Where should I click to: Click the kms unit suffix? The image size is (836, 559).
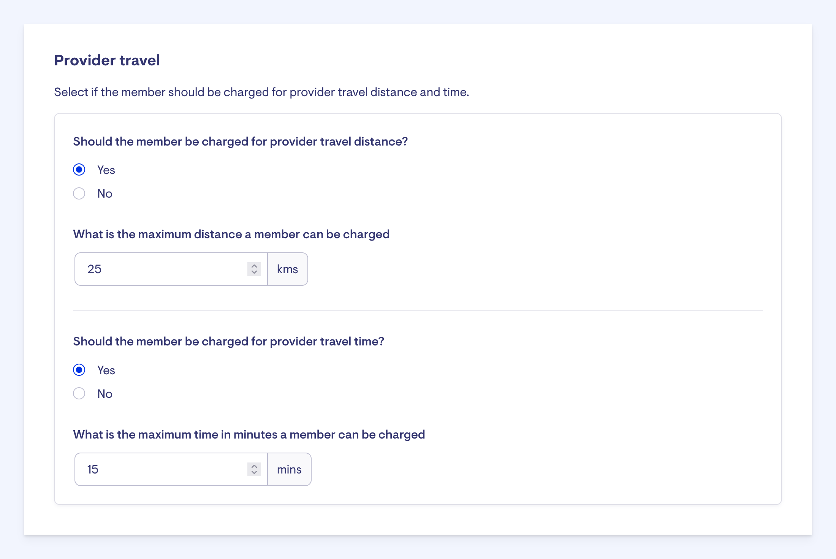point(287,269)
